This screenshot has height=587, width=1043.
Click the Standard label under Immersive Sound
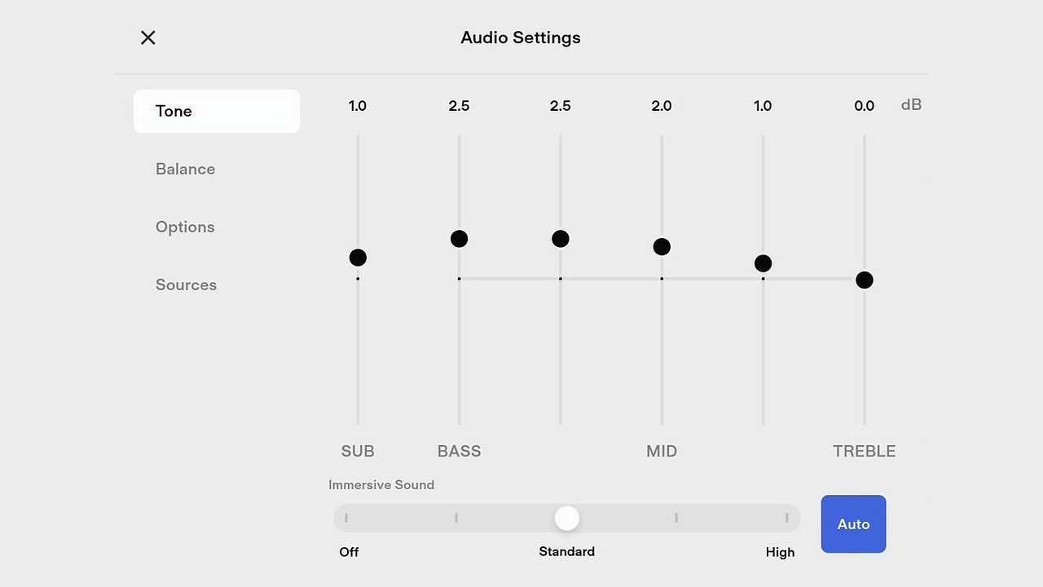[x=567, y=552]
